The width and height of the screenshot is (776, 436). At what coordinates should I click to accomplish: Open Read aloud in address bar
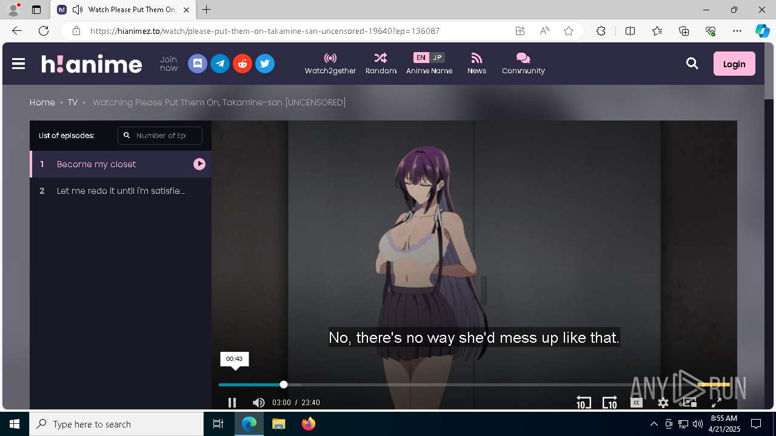[544, 31]
